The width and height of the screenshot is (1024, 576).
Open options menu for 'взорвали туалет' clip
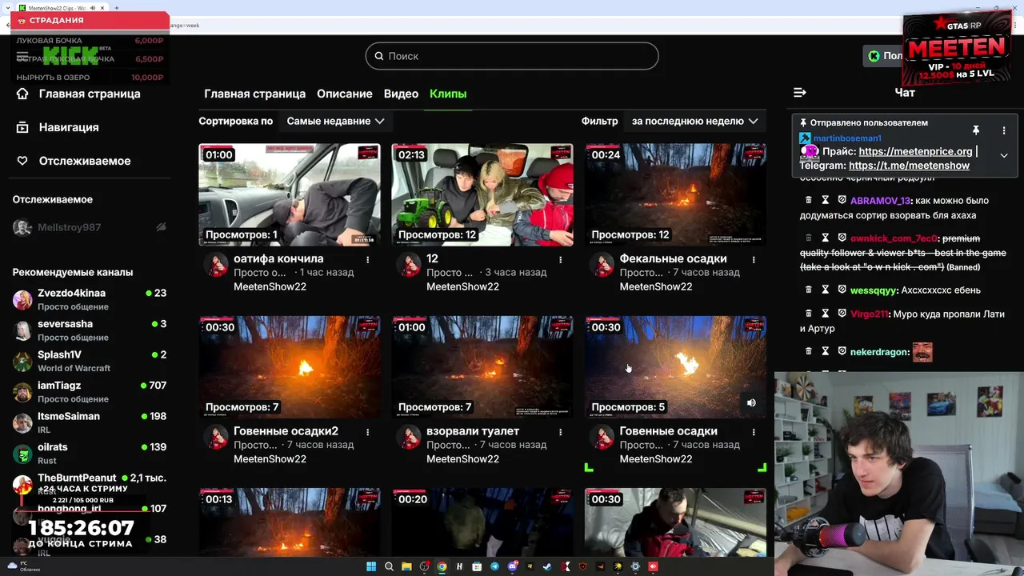tap(561, 431)
